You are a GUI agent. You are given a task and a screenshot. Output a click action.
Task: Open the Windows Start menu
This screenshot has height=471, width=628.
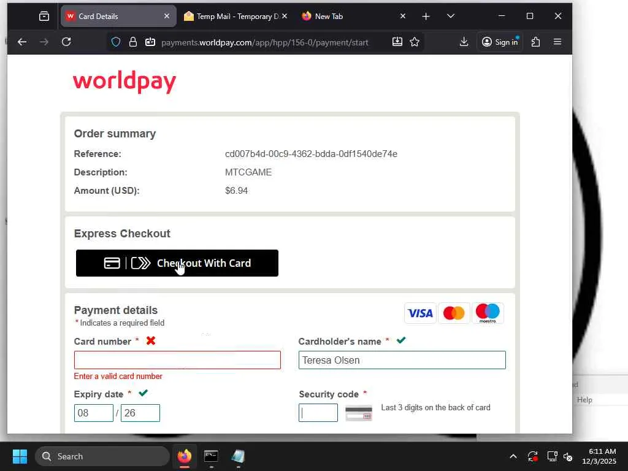point(20,456)
